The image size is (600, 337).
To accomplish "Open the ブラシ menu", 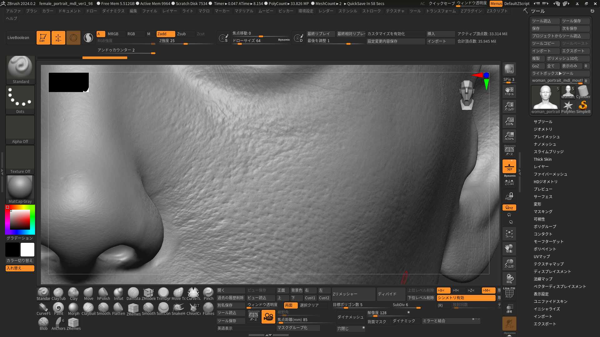I will [31, 11].
